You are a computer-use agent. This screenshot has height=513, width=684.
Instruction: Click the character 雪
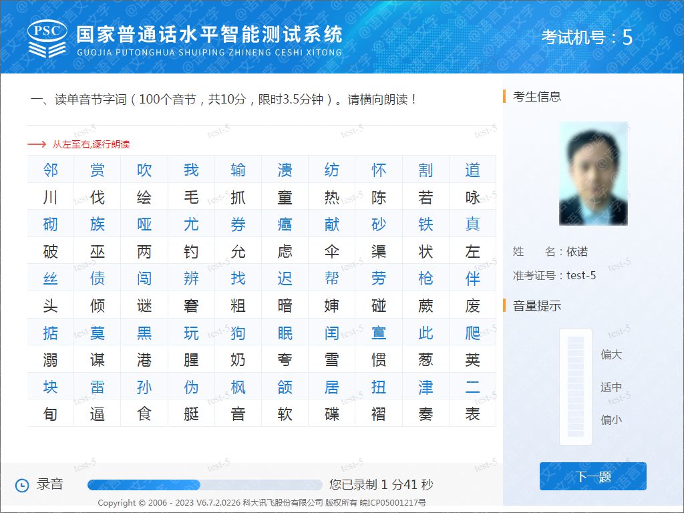point(332,360)
